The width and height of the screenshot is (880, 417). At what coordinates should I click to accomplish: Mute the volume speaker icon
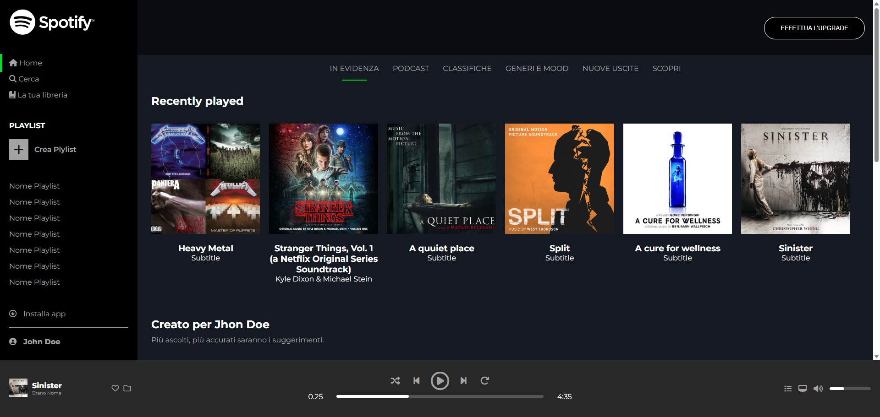pos(818,389)
